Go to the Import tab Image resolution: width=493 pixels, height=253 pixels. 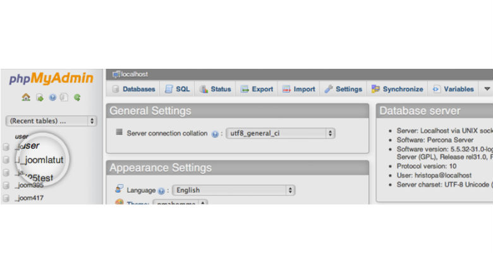tap(299, 89)
